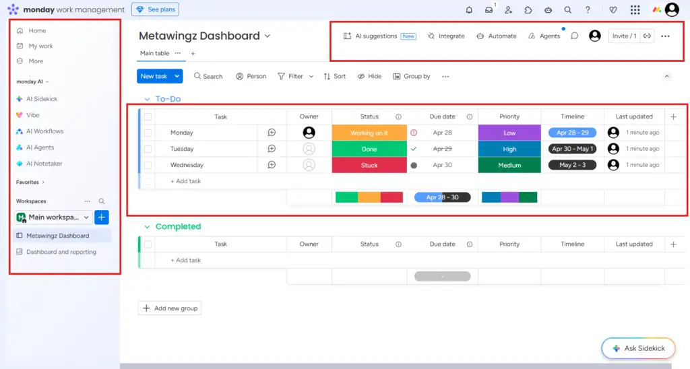The image size is (690, 369).
Task: Assign an owner to the Wednesday task
Action: click(309, 165)
